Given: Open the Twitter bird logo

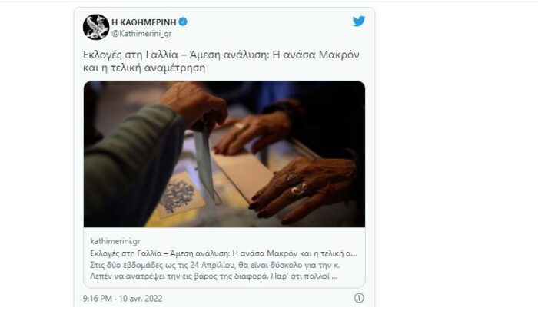Looking at the screenshot, I should (359, 22).
